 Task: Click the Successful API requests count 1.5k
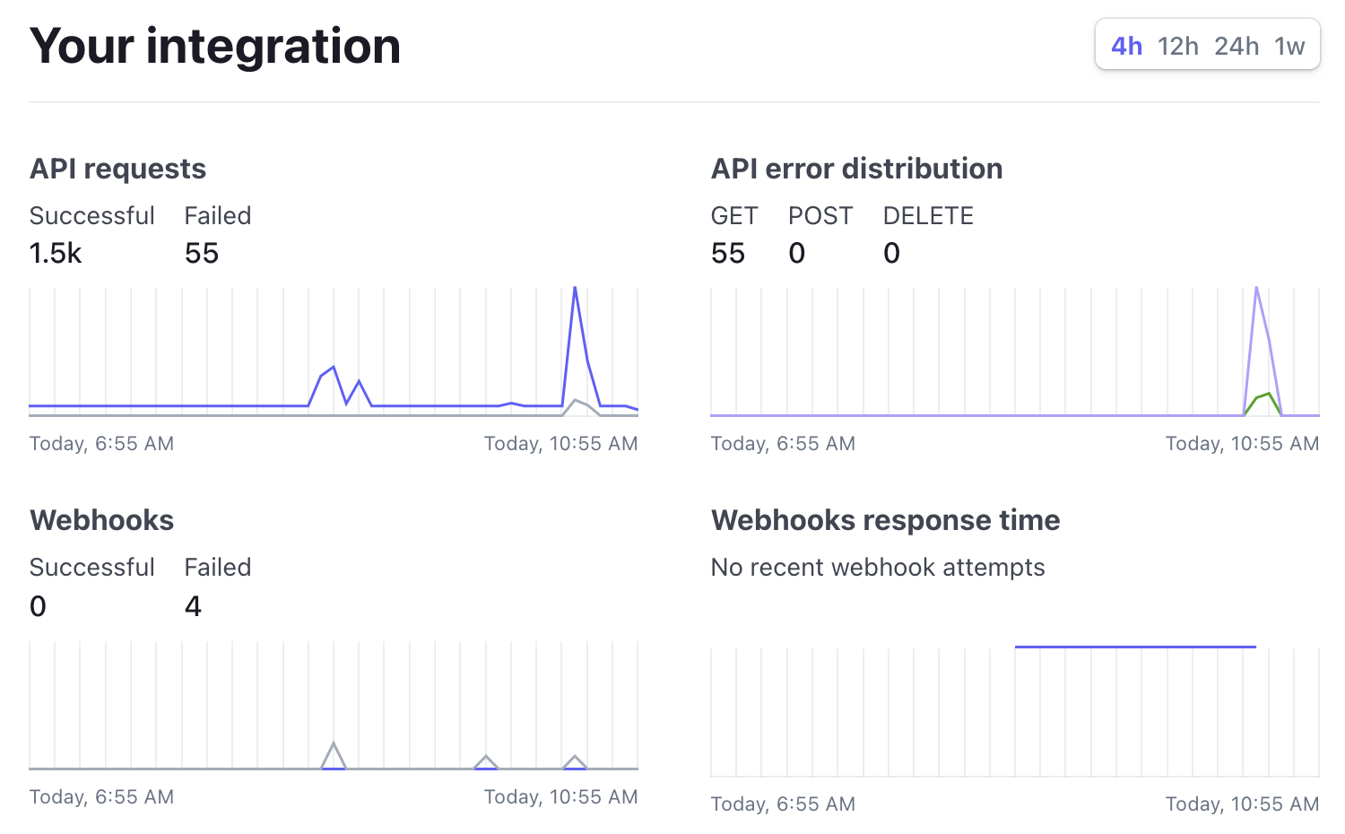click(x=56, y=253)
